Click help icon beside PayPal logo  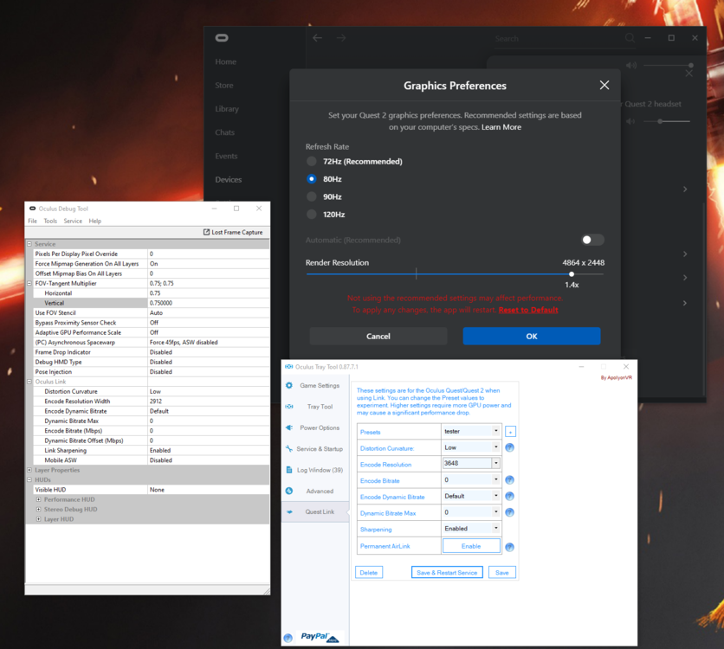[x=288, y=638]
